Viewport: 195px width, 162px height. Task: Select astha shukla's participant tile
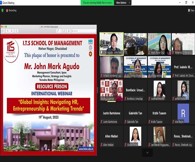[183, 90]
